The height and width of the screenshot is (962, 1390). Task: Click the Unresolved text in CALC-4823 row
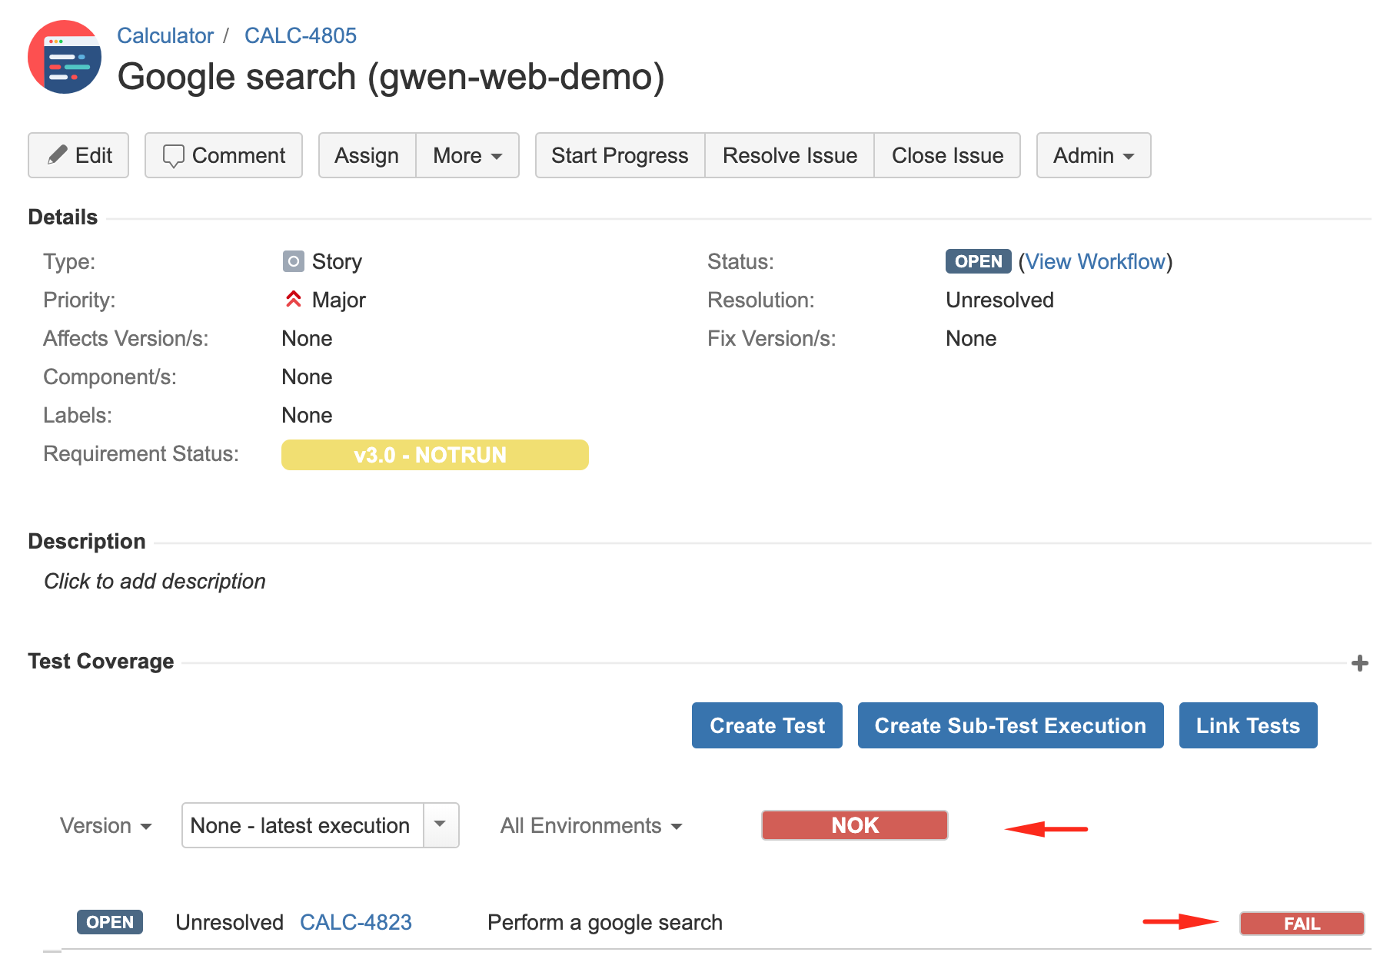coord(229,922)
